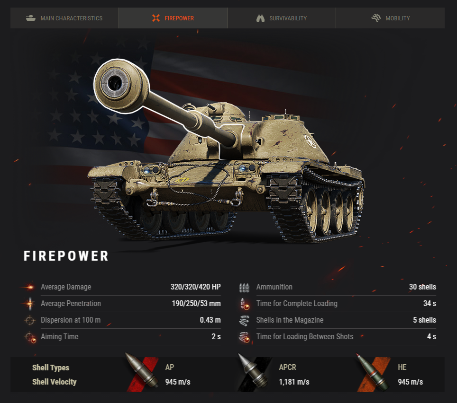Click the Shells in the Magazine icon

click(244, 320)
